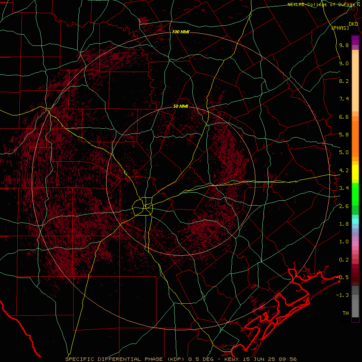Click the 9.0 value on the color scale
The height and width of the screenshot is (362, 362).
tap(344, 63)
